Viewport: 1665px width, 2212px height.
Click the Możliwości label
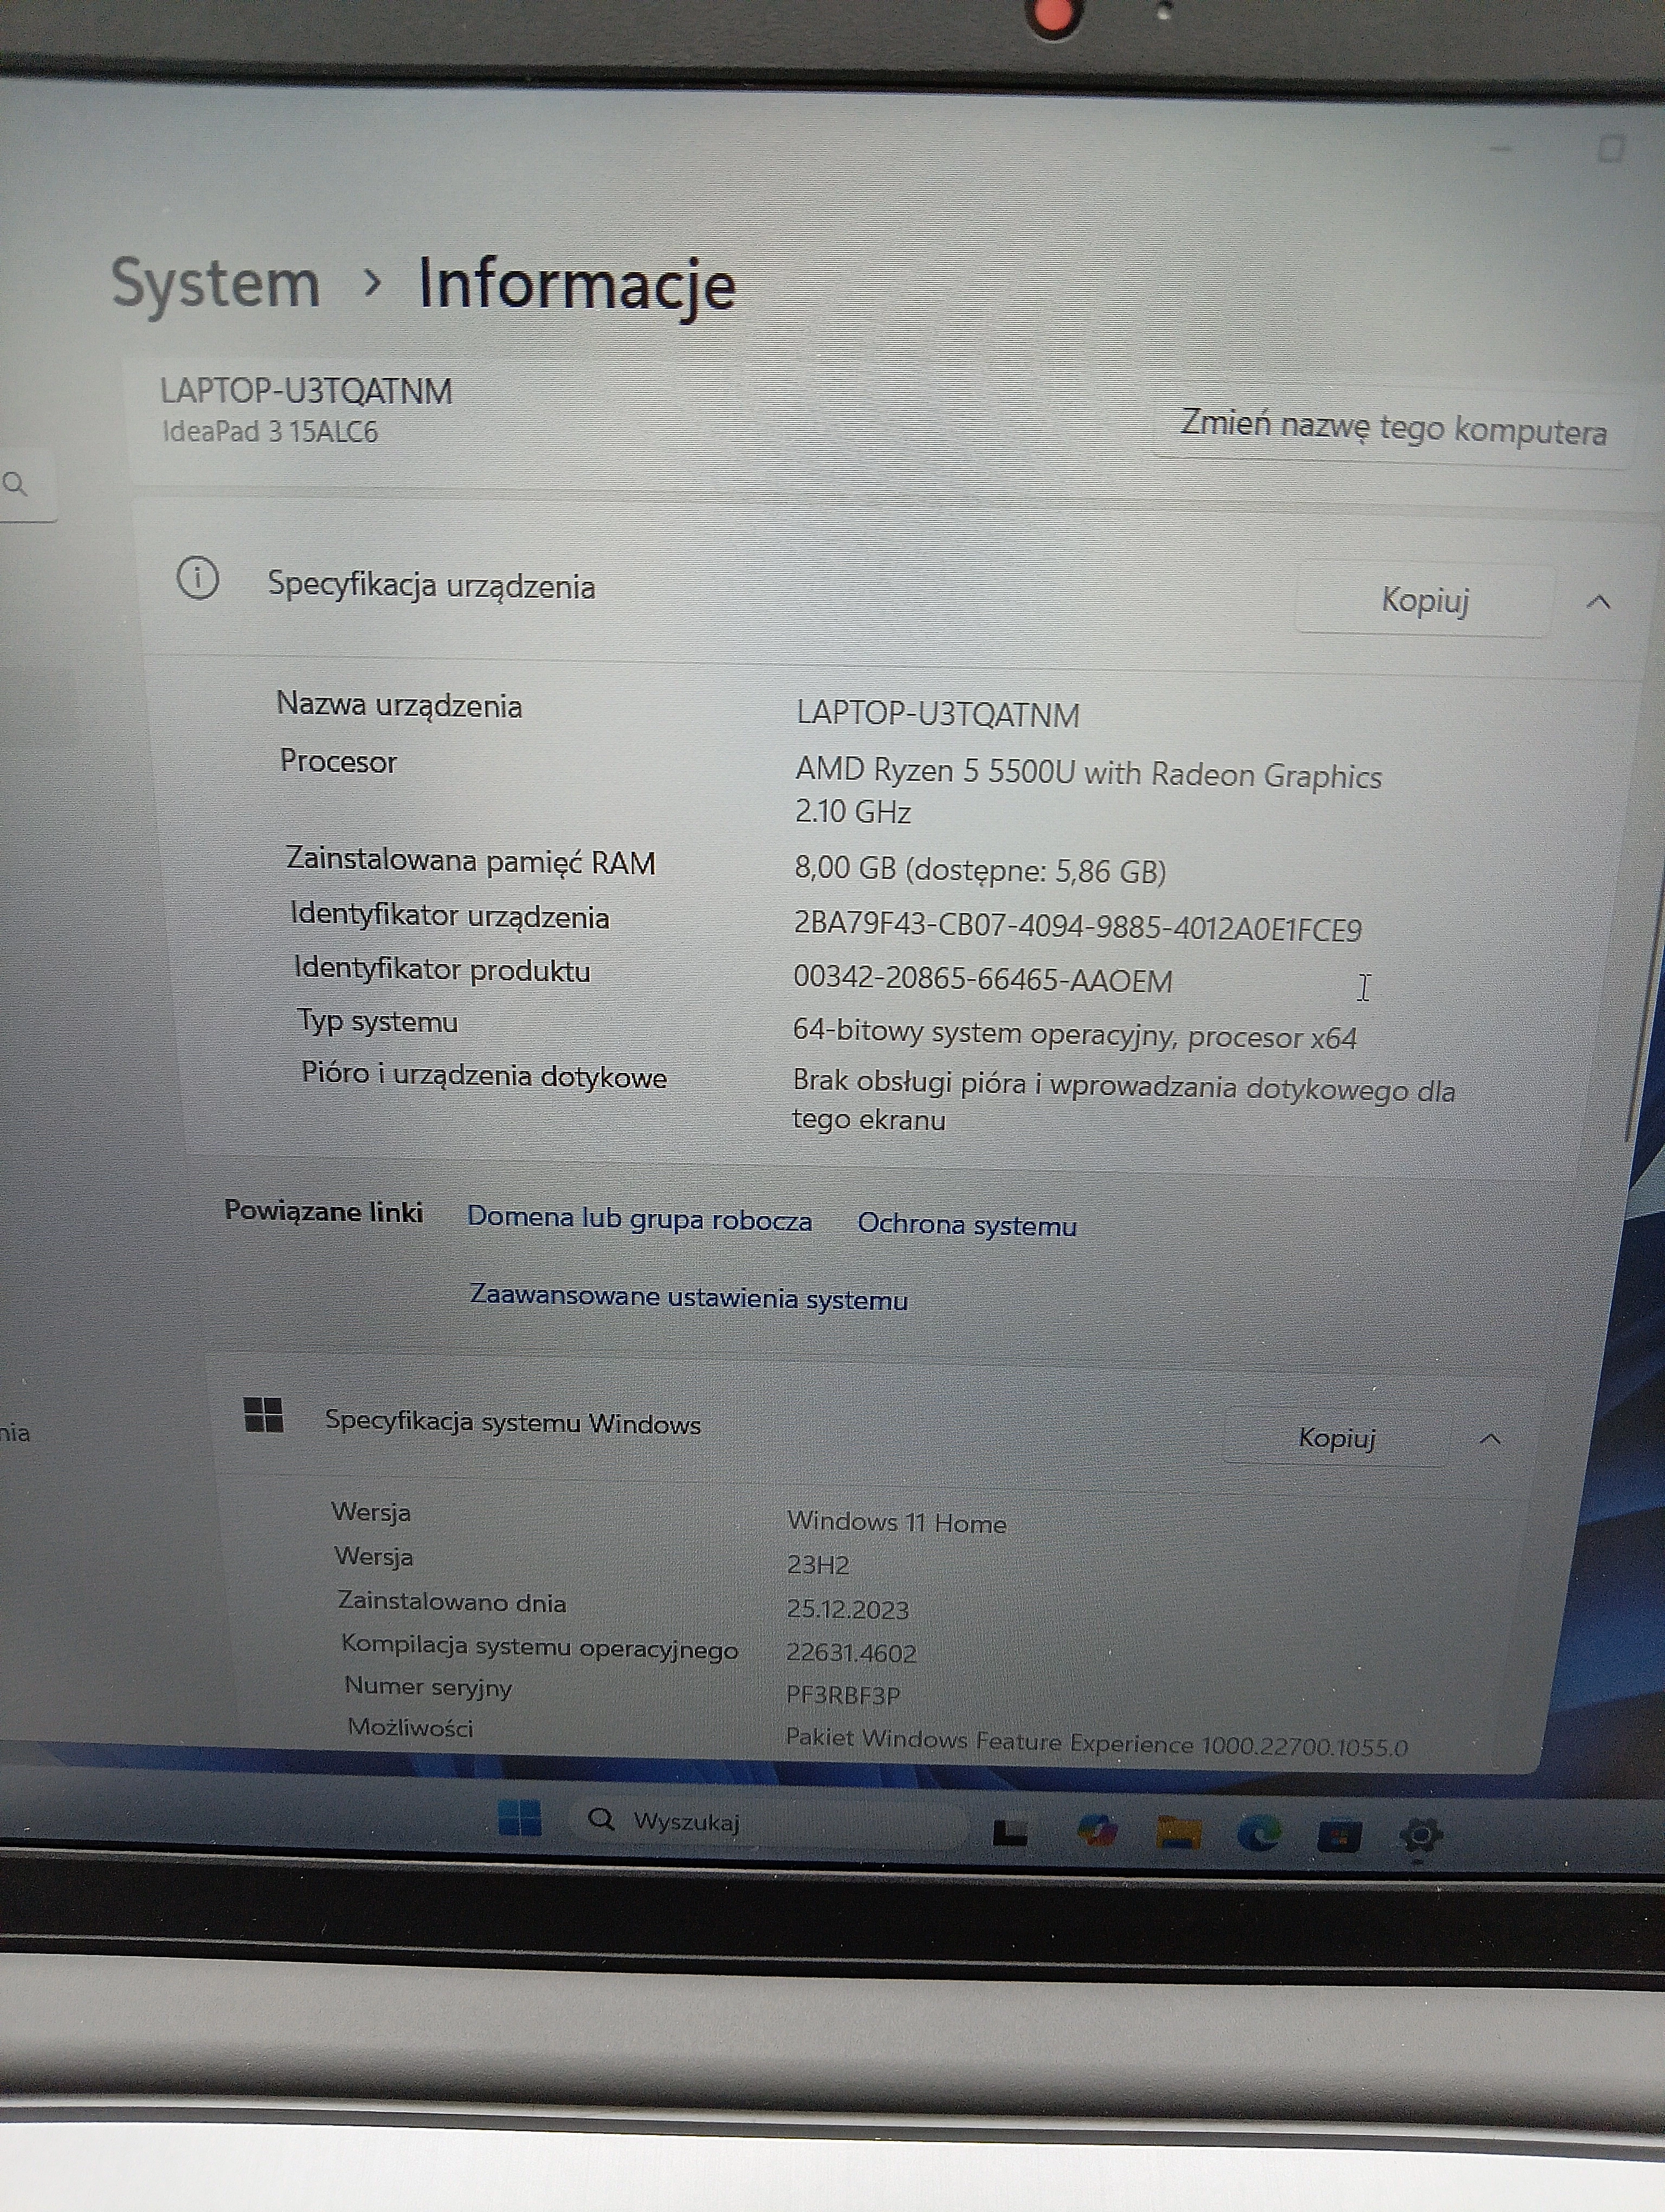click(x=410, y=1728)
